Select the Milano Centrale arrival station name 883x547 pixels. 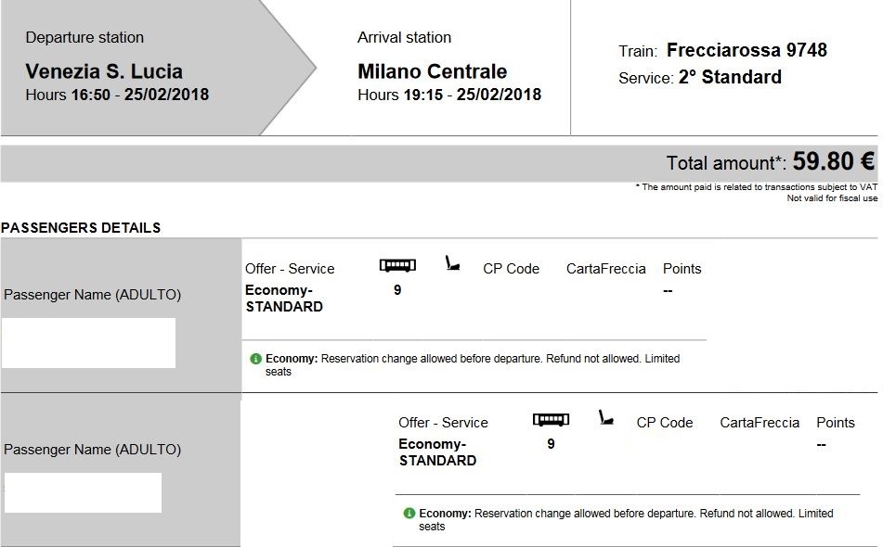432,71
